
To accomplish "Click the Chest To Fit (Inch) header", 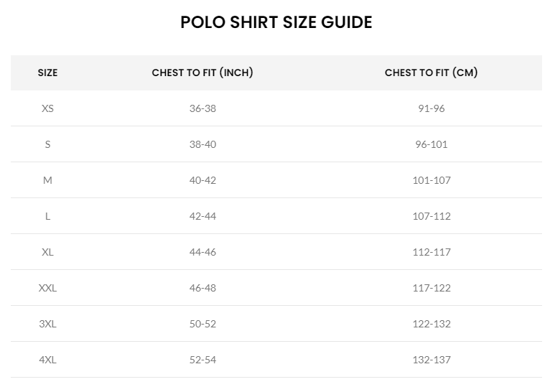I will [x=202, y=73].
